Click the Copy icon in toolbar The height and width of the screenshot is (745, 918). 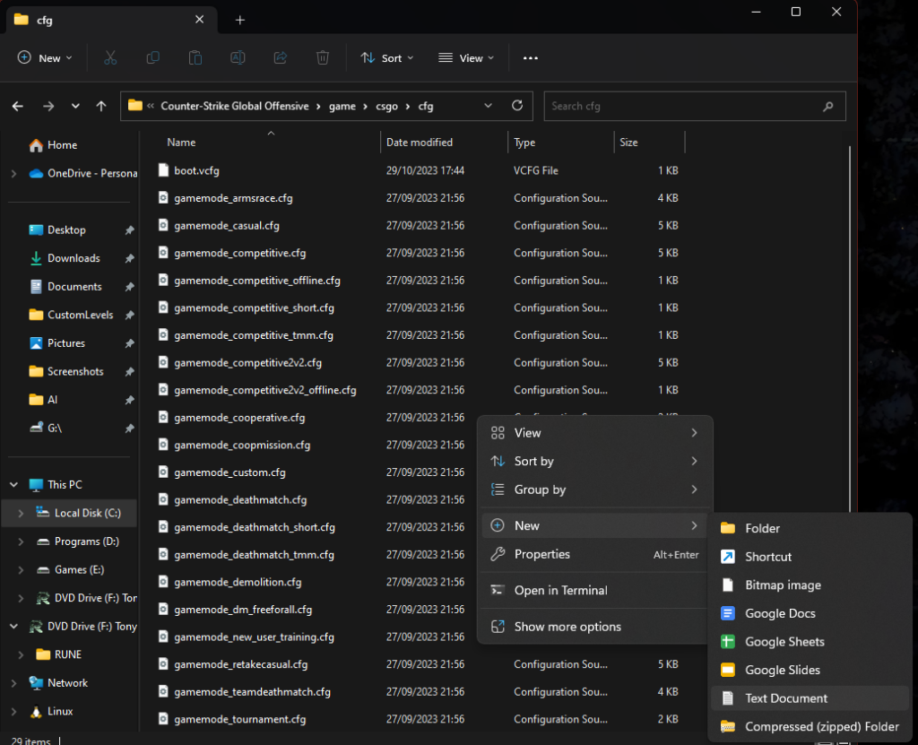pyautogui.click(x=152, y=58)
